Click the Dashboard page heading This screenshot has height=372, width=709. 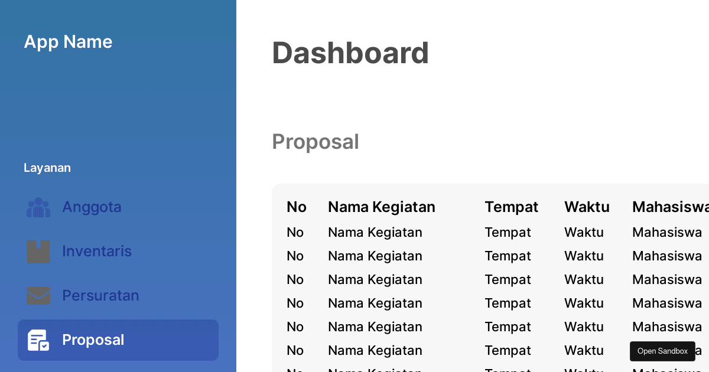click(350, 53)
